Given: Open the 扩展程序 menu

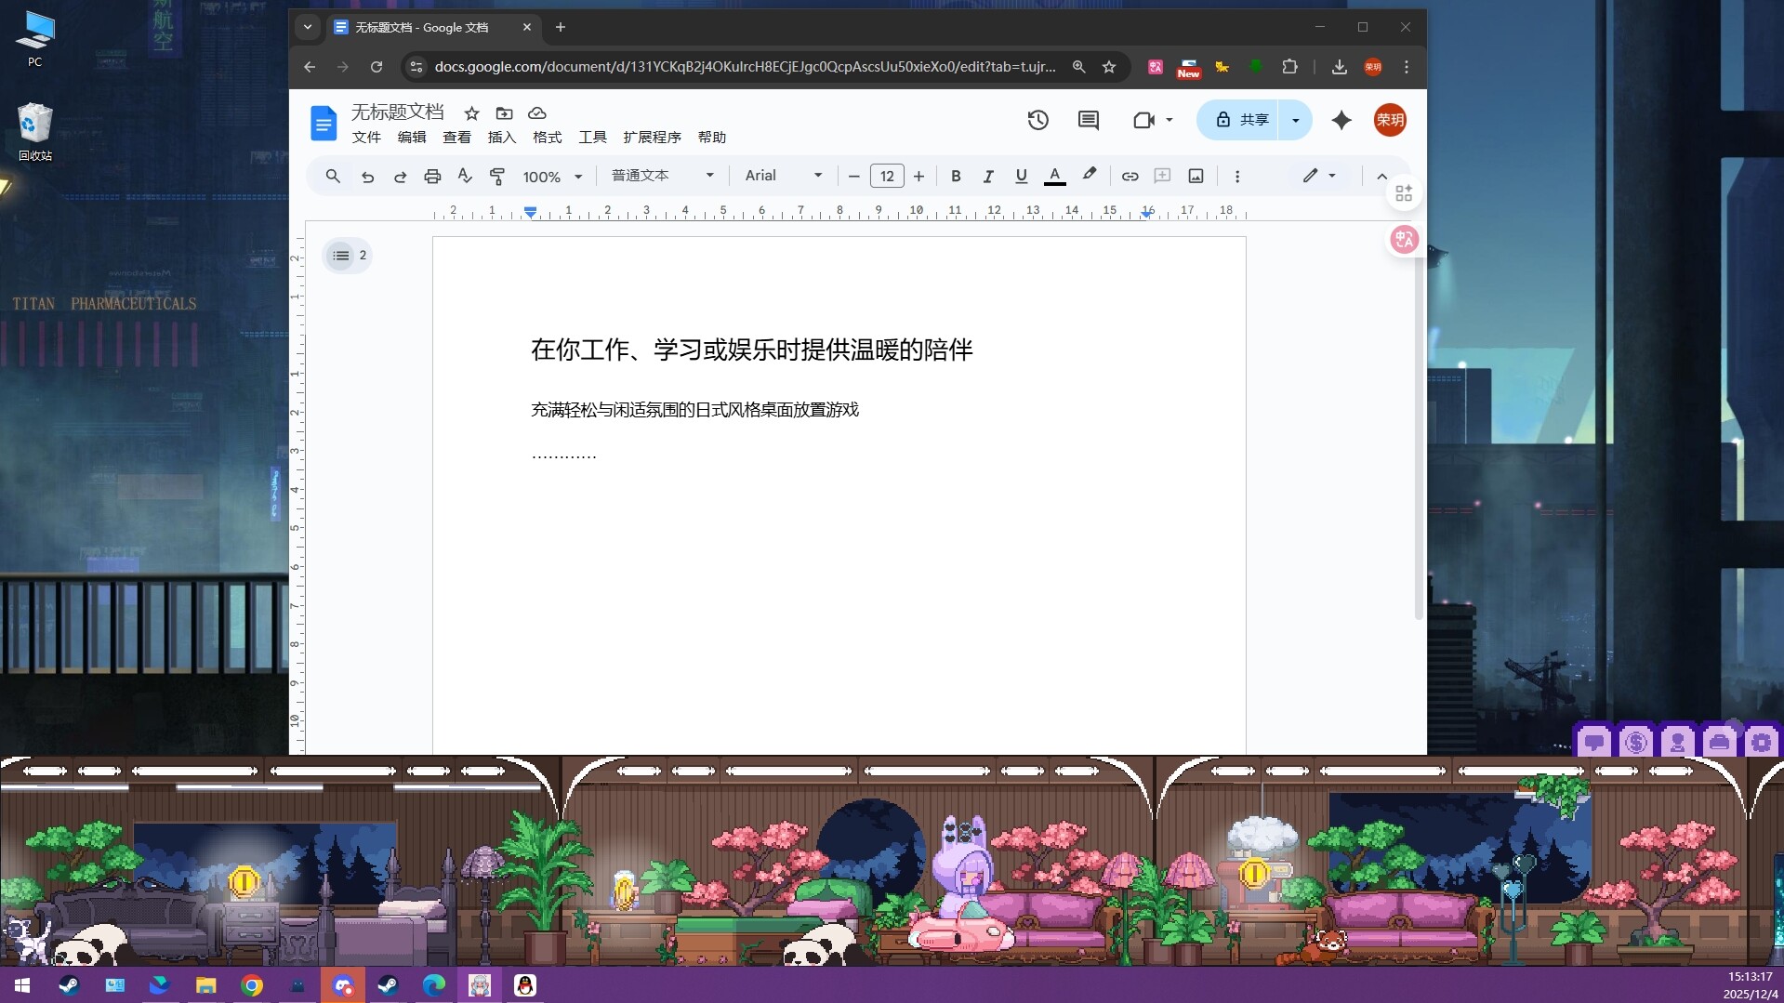Looking at the screenshot, I should tap(652, 137).
